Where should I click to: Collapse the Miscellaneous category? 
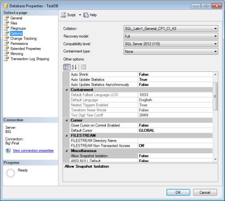click(67, 151)
